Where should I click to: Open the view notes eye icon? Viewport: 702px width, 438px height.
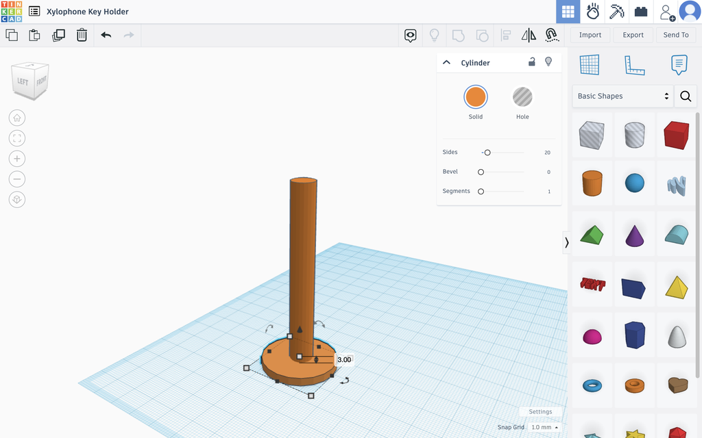coord(411,36)
